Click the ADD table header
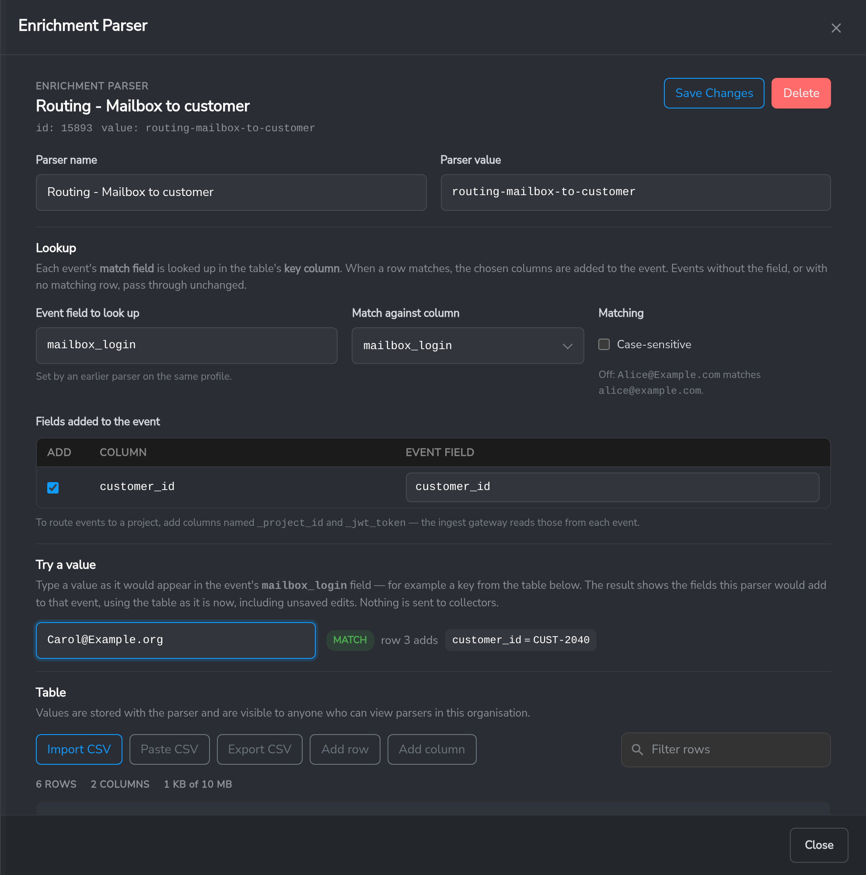866x875 pixels. (59, 452)
